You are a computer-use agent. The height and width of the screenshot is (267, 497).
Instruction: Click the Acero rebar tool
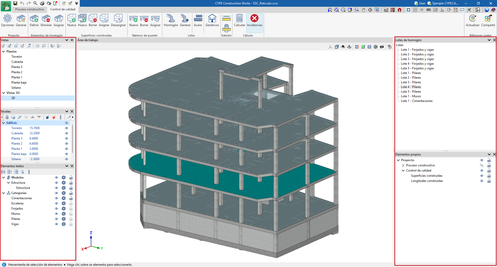coord(198,19)
